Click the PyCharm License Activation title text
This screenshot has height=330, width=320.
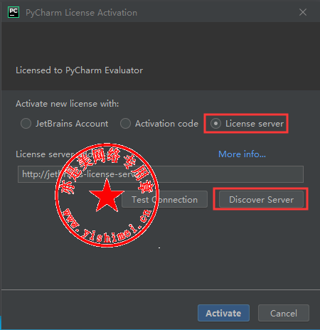point(81,13)
